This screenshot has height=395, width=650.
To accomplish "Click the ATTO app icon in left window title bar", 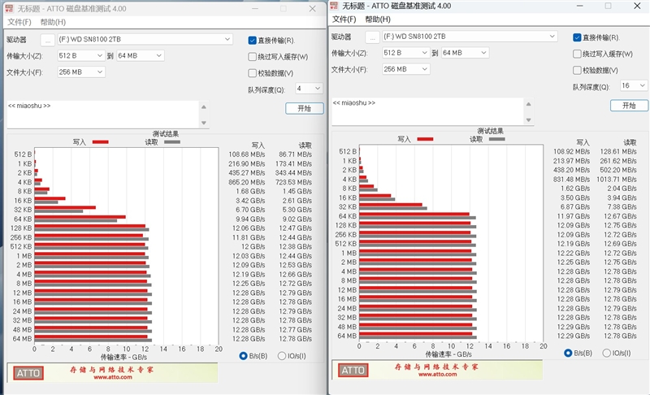I will 9,9.
